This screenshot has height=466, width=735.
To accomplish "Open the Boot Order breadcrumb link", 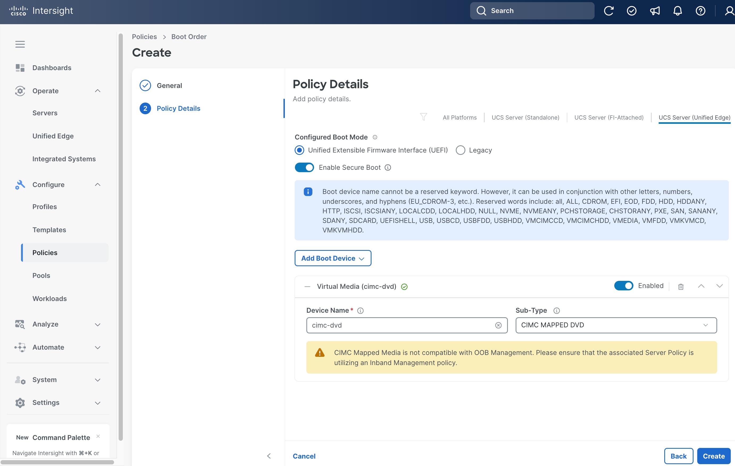I will (x=189, y=37).
